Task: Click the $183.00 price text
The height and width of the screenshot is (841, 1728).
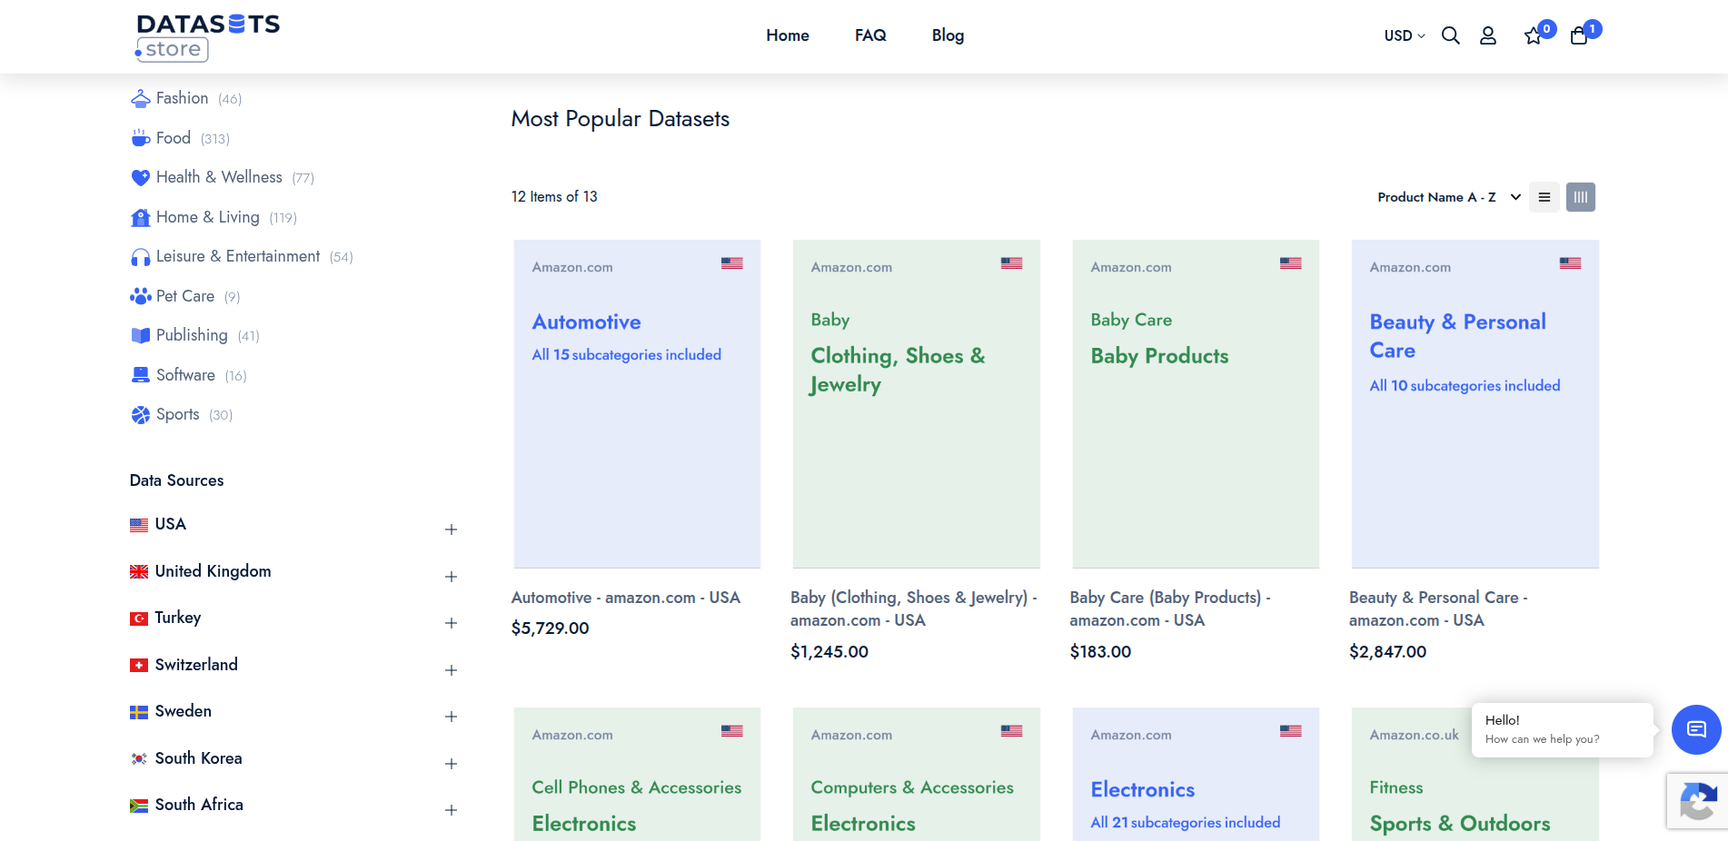Action: [x=1100, y=652]
